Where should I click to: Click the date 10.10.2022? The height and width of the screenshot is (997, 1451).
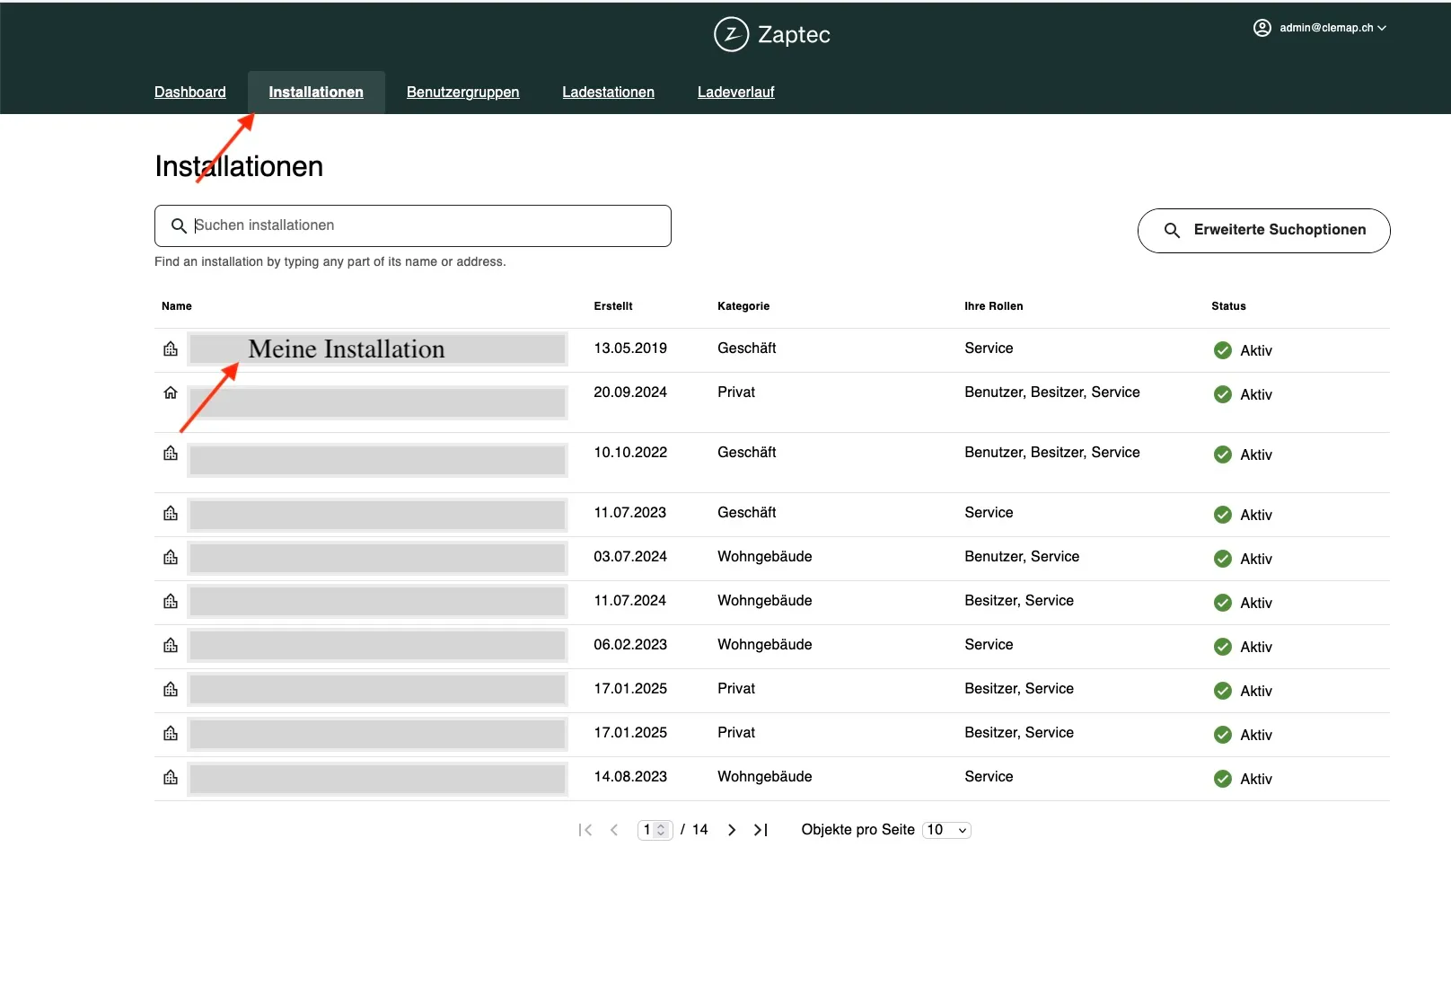click(x=630, y=453)
